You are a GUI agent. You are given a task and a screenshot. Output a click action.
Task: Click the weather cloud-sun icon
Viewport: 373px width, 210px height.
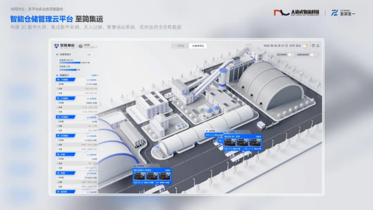(x=305, y=46)
